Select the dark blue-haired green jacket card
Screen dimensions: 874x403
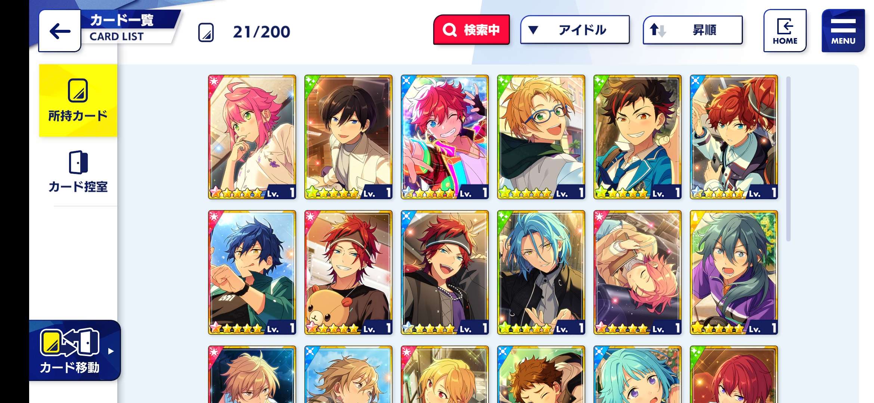click(x=252, y=272)
